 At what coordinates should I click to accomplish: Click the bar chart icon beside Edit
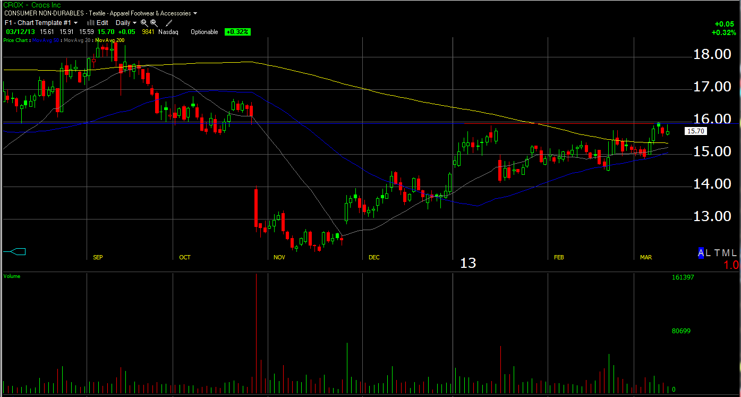point(90,23)
